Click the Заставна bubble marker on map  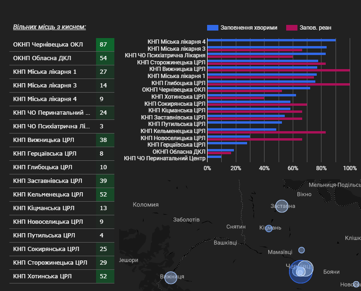[281, 206]
